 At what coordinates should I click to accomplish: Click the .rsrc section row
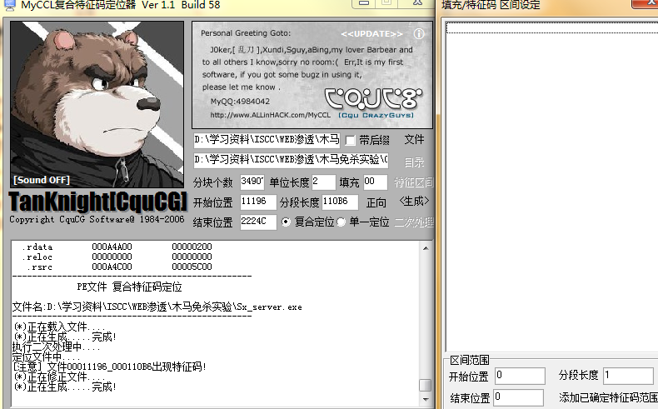tap(120, 267)
